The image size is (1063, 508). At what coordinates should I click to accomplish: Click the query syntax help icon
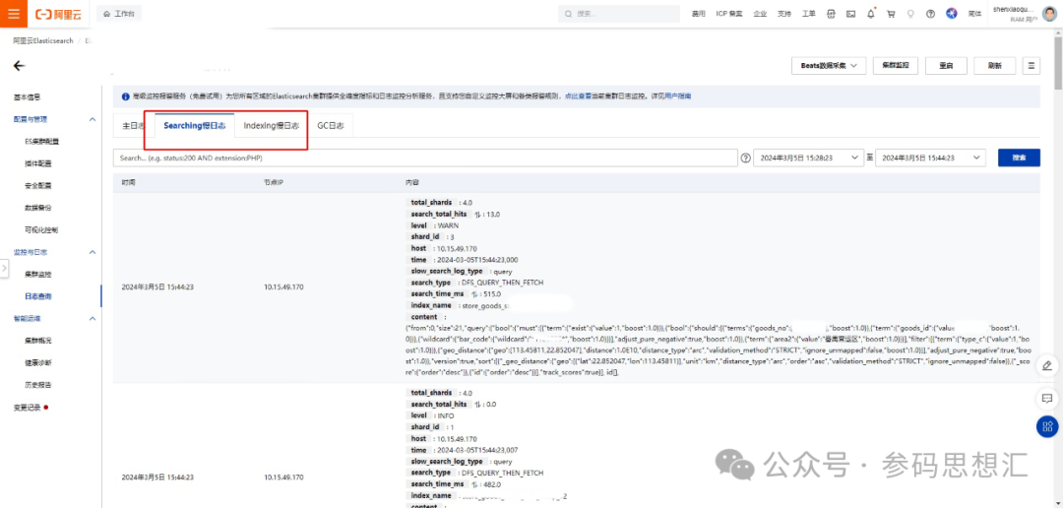point(746,158)
